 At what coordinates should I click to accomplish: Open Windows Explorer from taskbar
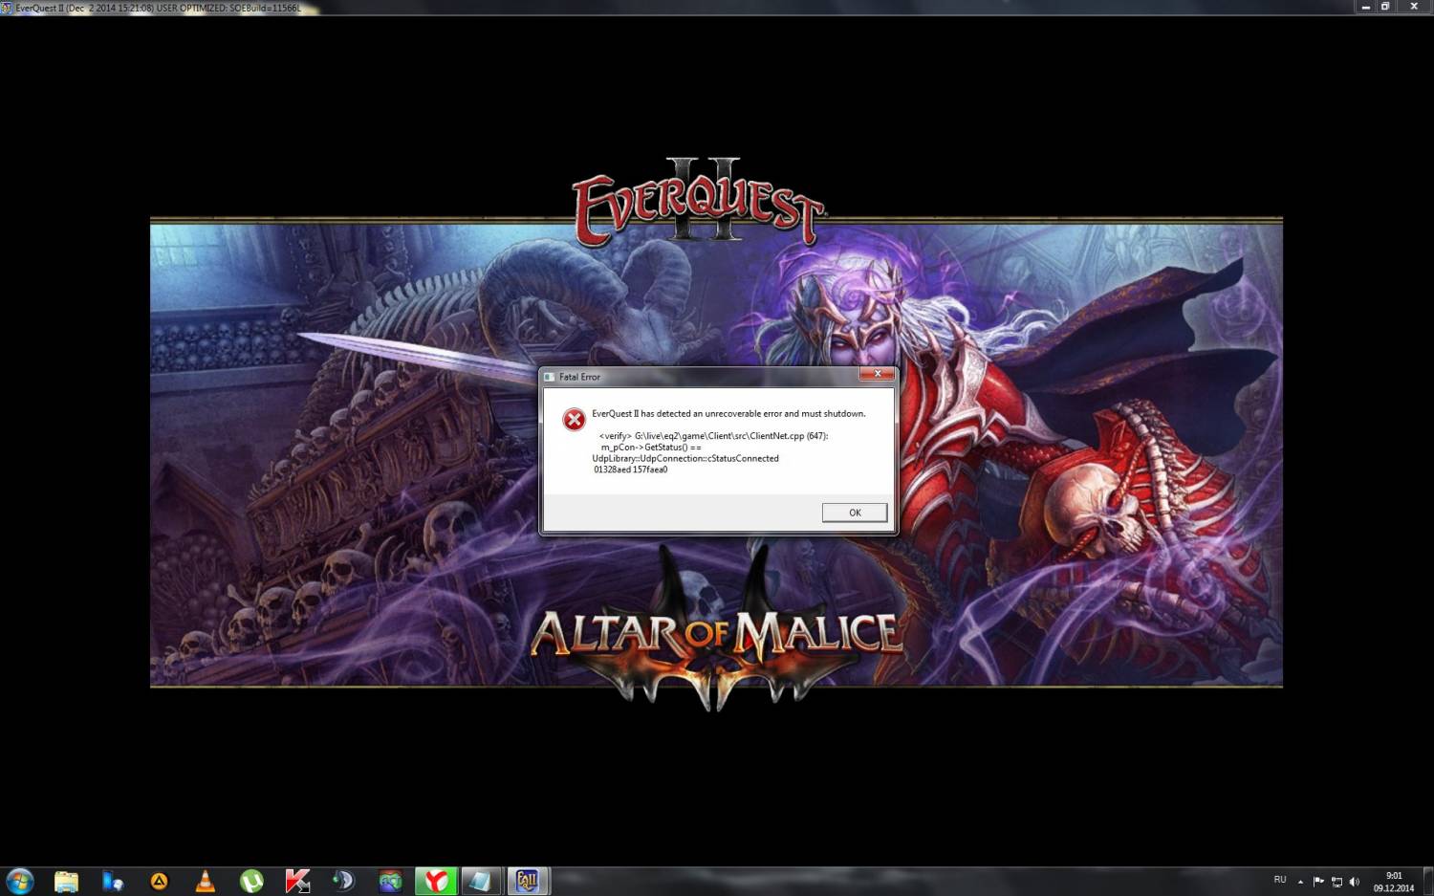point(66,881)
